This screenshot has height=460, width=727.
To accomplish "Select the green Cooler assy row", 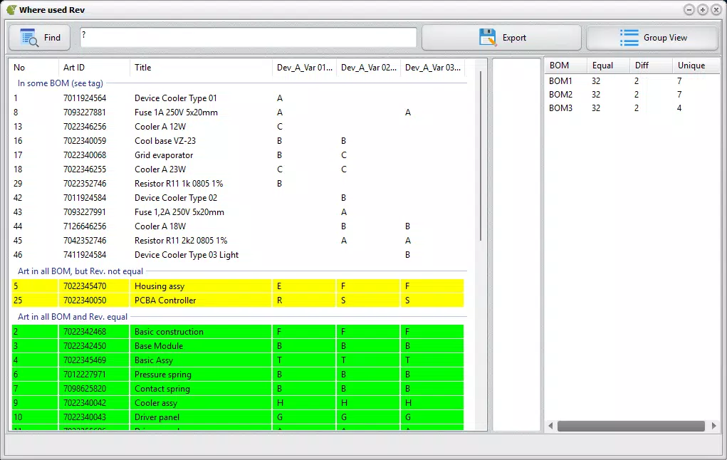I will [x=238, y=403].
